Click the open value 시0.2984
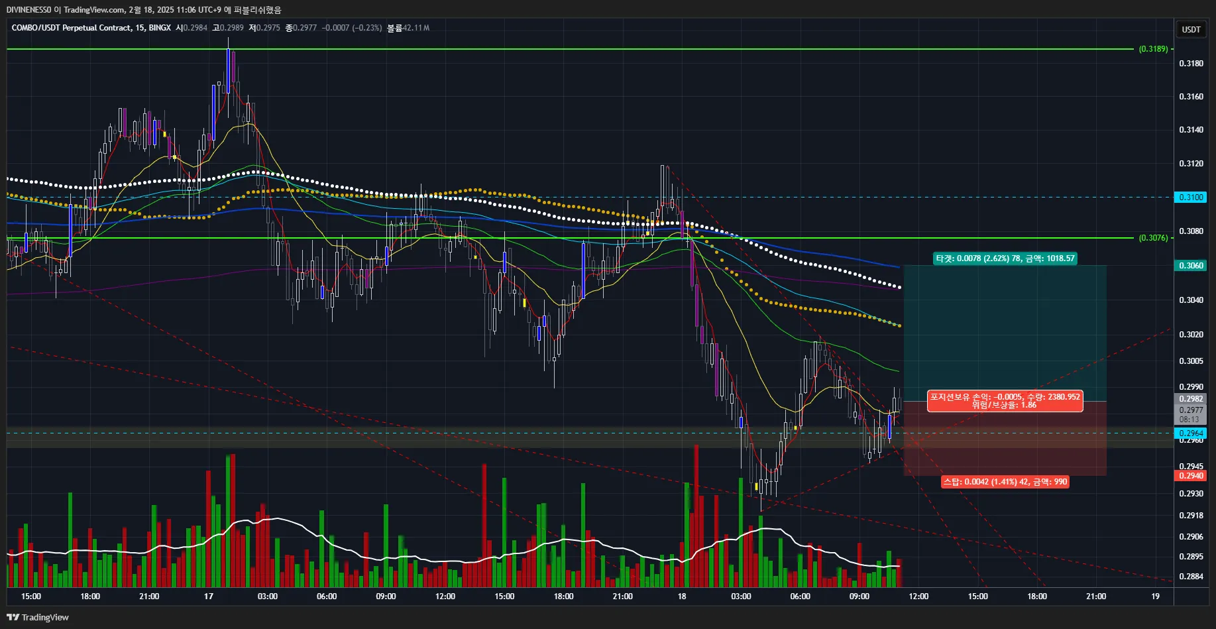Image resolution: width=1216 pixels, height=629 pixels. (192, 28)
